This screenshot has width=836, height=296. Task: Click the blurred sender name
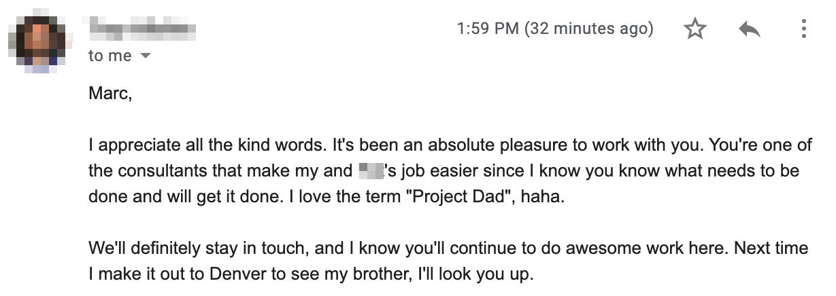click(x=142, y=29)
